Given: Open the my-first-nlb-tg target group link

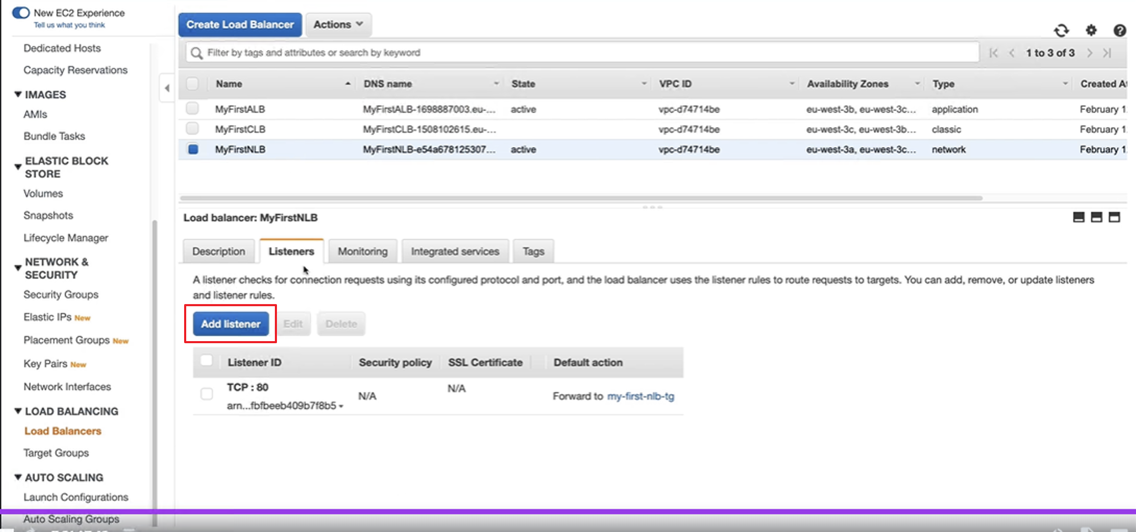Looking at the screenshot, I should click(640, 396).
